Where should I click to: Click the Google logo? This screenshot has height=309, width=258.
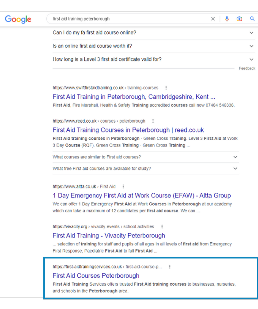[18, 19]
